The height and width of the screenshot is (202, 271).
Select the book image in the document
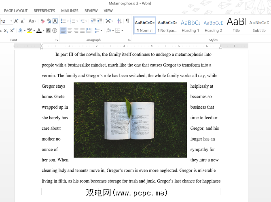tap(130, 120)
